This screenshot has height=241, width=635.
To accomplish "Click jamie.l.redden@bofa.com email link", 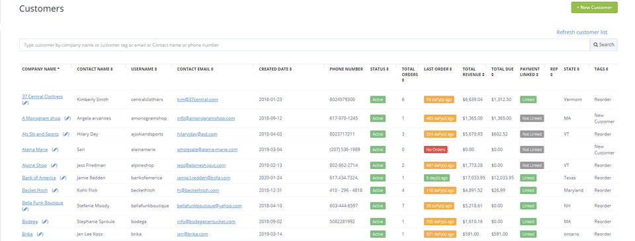I will click(x=204, y=178).
